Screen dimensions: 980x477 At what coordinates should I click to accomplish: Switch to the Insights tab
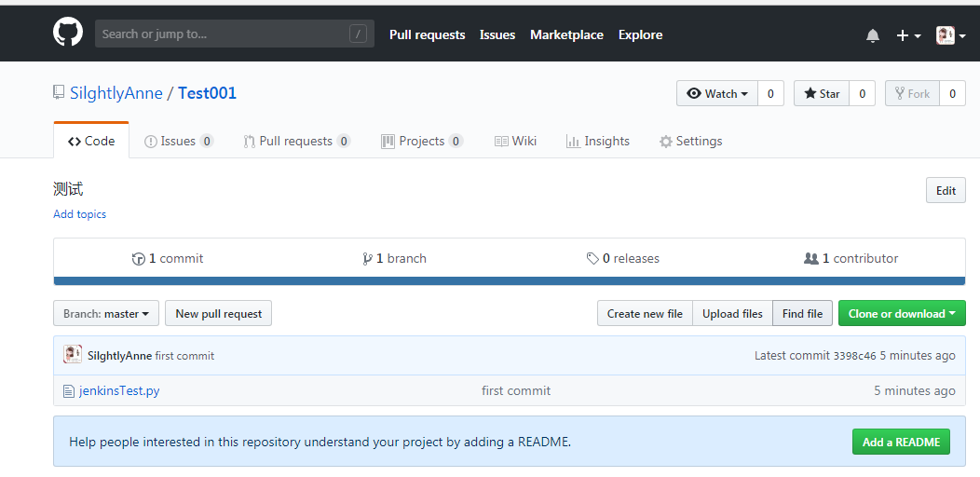click(597, 142)
